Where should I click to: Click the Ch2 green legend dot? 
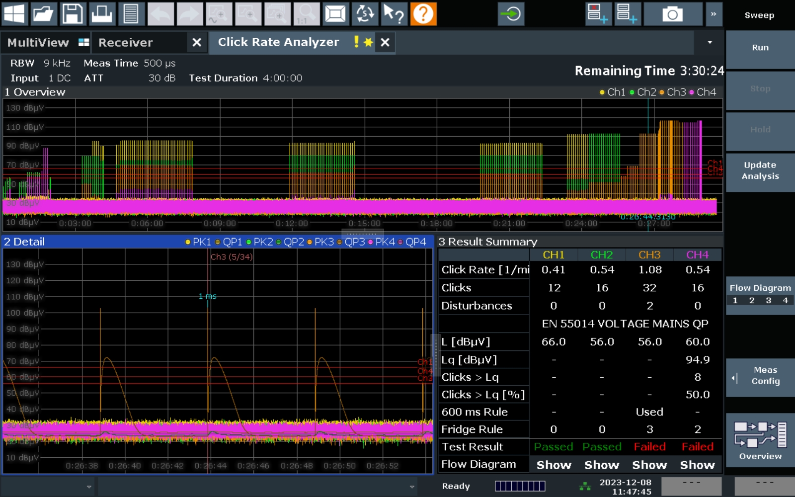[x=632, y=92]
